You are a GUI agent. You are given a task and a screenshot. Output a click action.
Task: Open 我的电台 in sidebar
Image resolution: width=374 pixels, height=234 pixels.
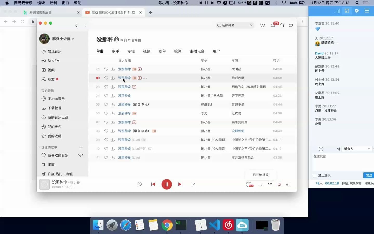point(51,127)
